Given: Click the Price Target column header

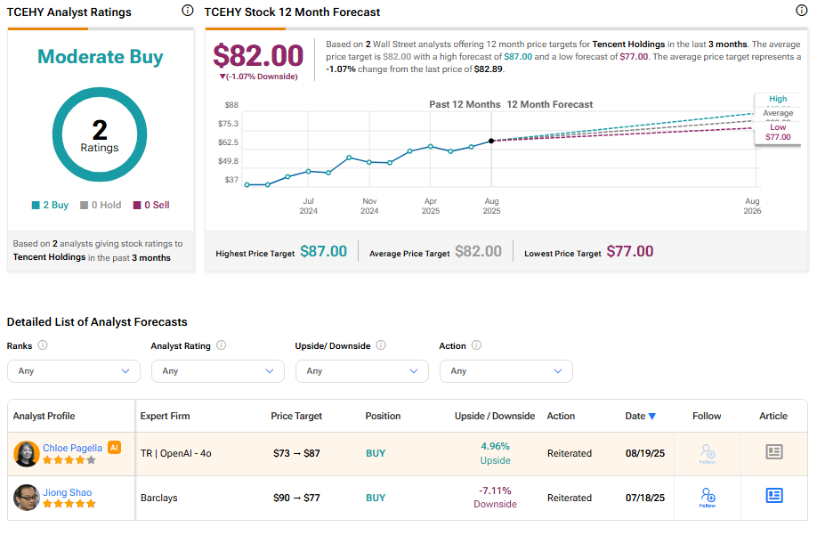Looking at the screenshot, I should pos(296,416).
